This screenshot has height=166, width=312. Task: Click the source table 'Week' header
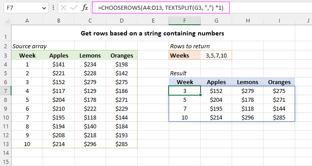coord(27,55)
